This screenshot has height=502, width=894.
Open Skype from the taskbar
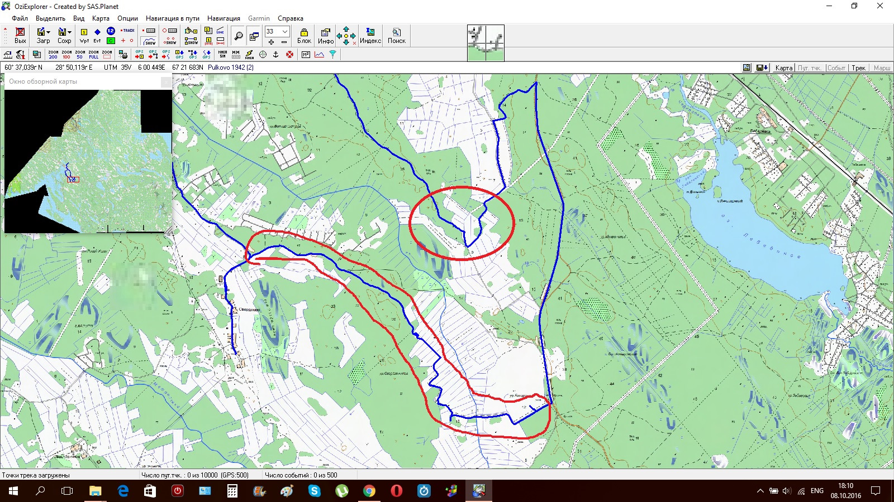315,491
